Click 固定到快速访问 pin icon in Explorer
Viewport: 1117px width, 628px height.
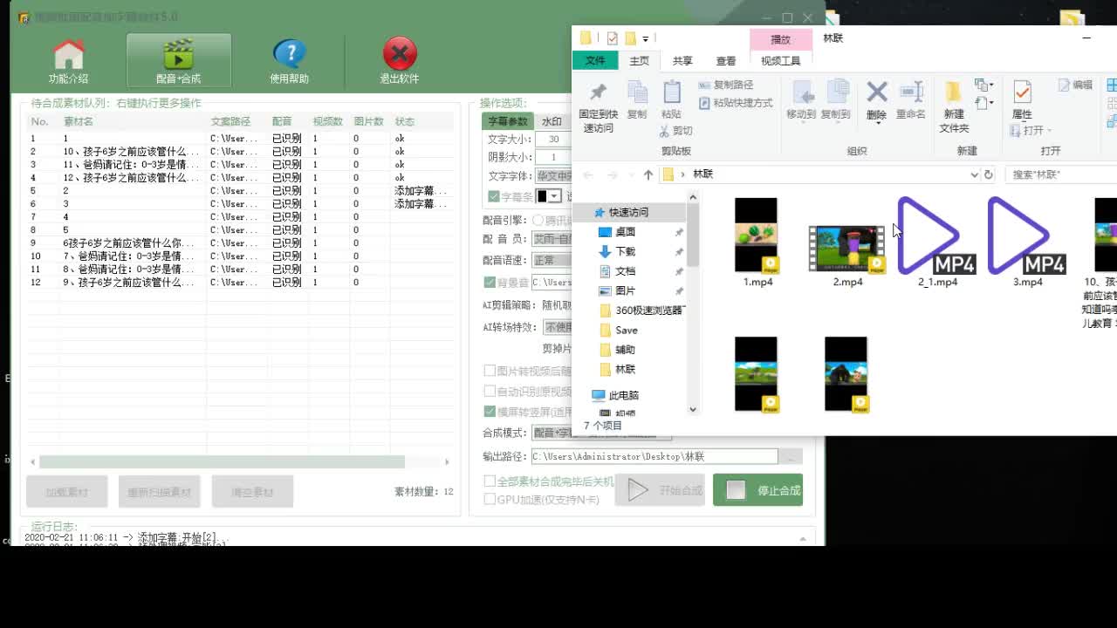598,92
